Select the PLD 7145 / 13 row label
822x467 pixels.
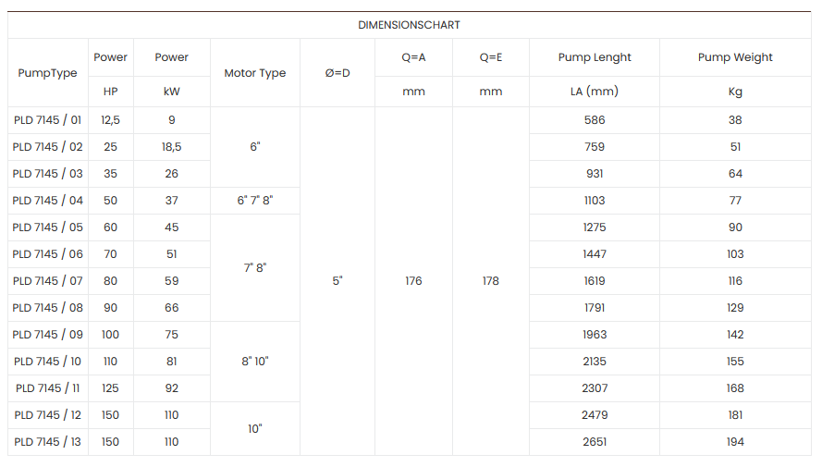click(x=48, y=442)
